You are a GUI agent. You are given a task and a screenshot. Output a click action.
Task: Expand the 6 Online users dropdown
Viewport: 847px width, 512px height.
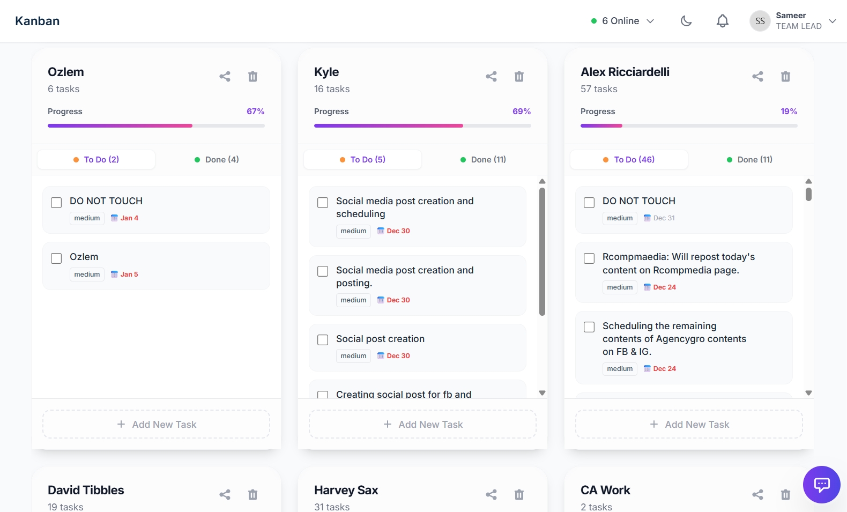(x=622, y=21)
